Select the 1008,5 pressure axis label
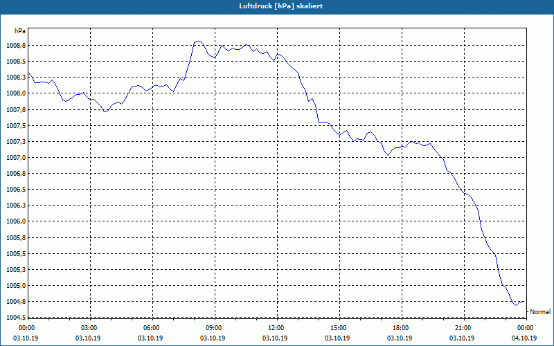The image size is (554, 346). pyautogui.click(x=16, y=62)
